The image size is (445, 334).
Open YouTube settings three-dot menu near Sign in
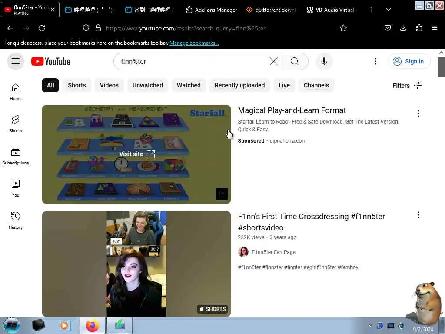(x=375, y=61)
